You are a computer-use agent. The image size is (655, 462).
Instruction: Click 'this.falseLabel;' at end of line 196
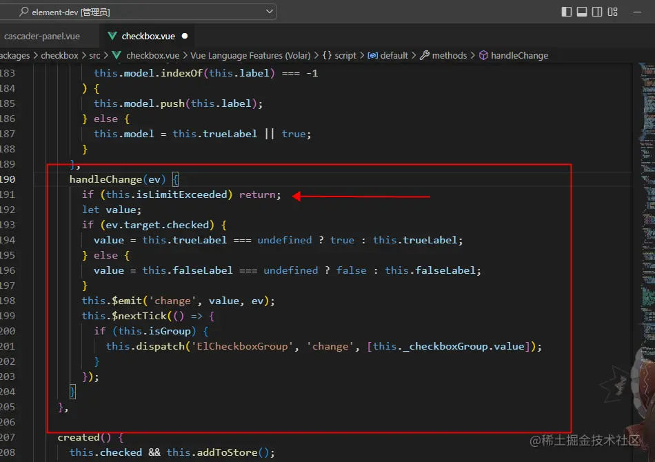[433, 270]
